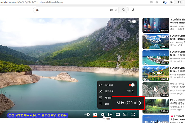Open Scenic Relaxation channel name
This screenshot has height=123, width=185.
pyautogui.click(x=178, y=75)
